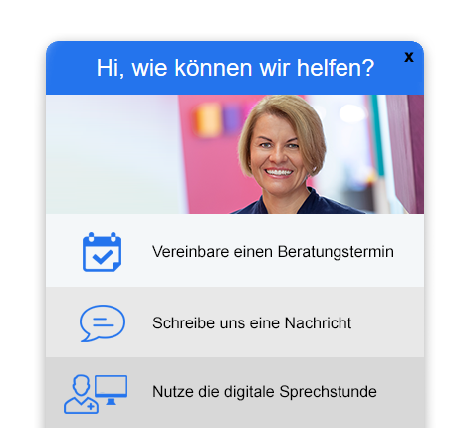
Task: Click the digital consultation row background
Action: 235,392
